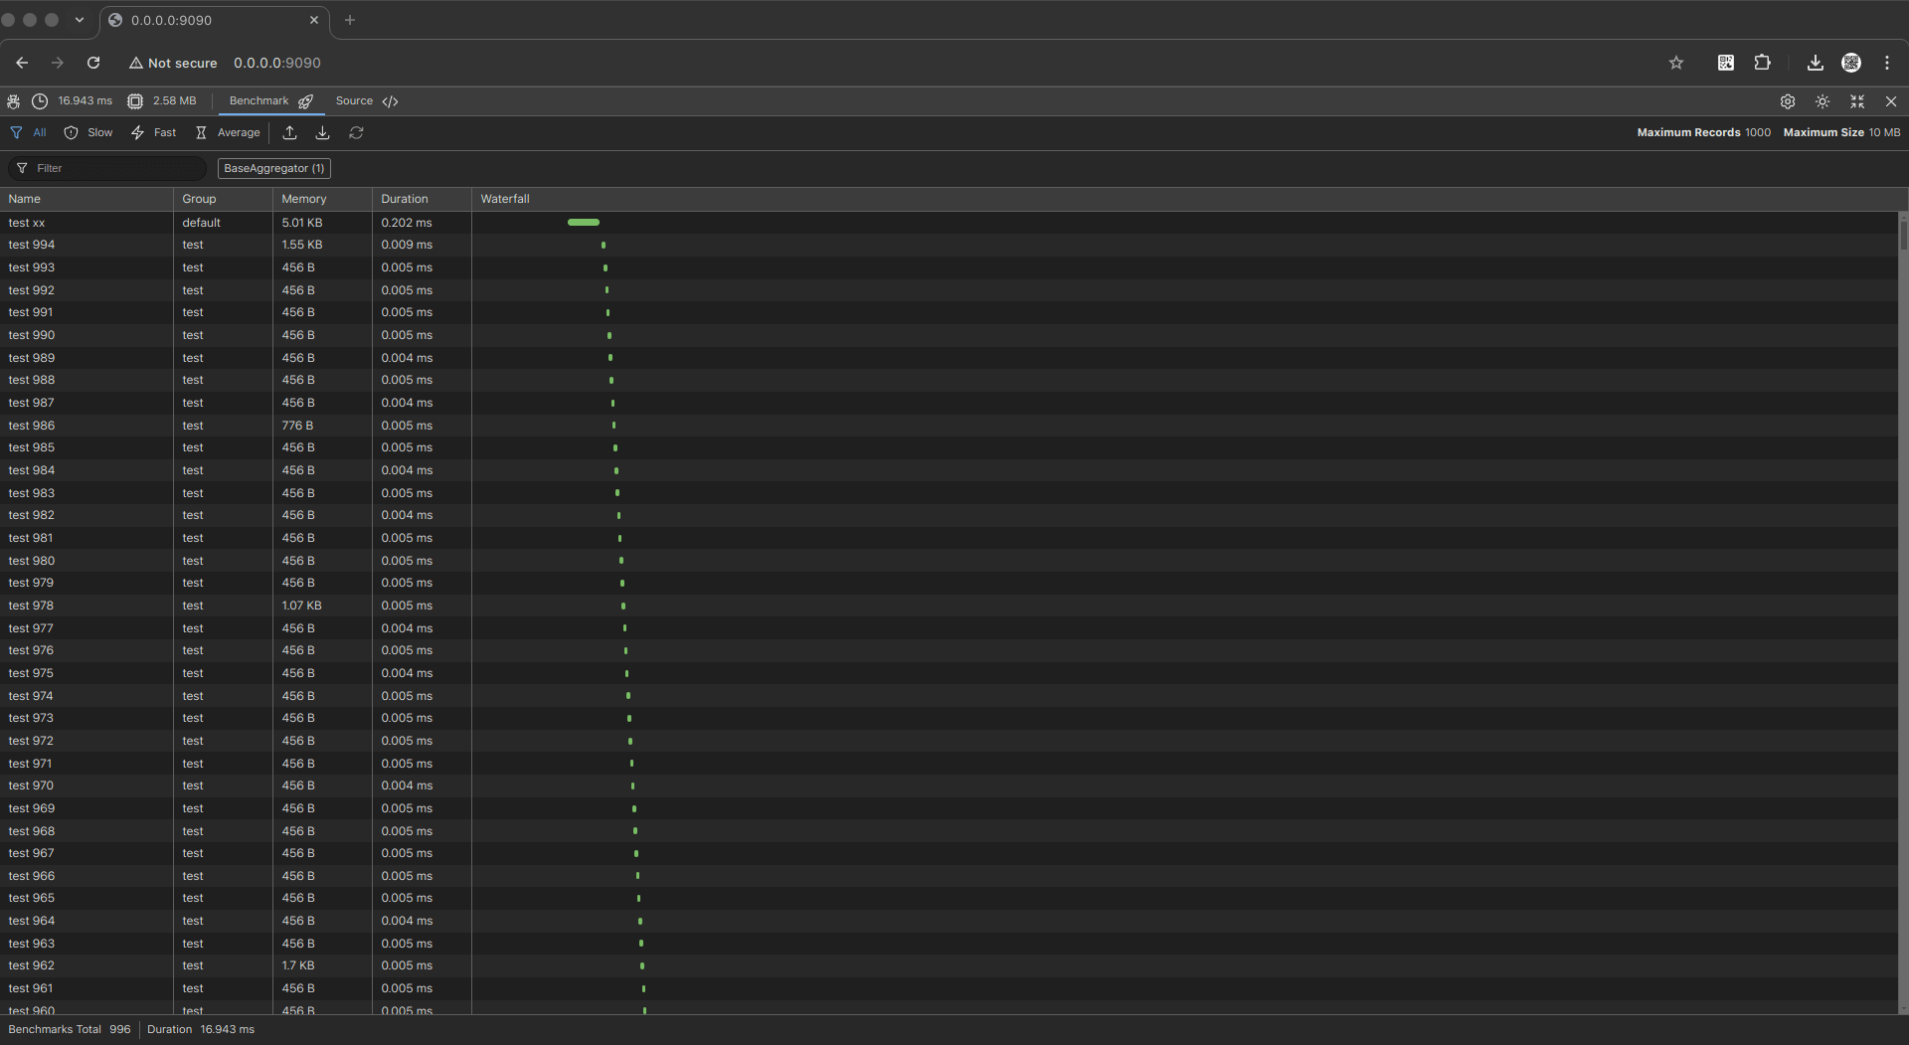Click the download/import icon
1909x1045 pixels.
coord(323,132)
